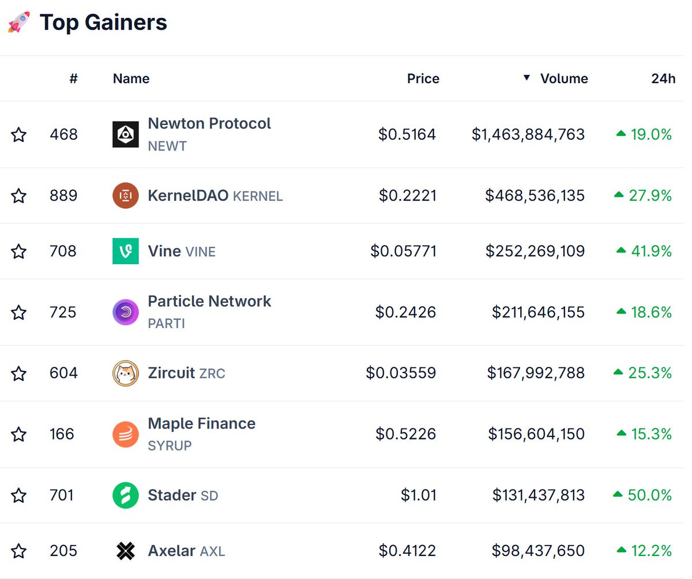Click the Axelar X logo

[x=125, y=551]
